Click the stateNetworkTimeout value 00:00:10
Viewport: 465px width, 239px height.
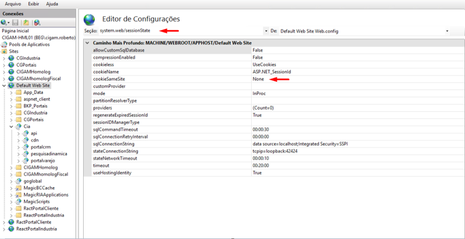pyautogui.click(x=260, y=158)
